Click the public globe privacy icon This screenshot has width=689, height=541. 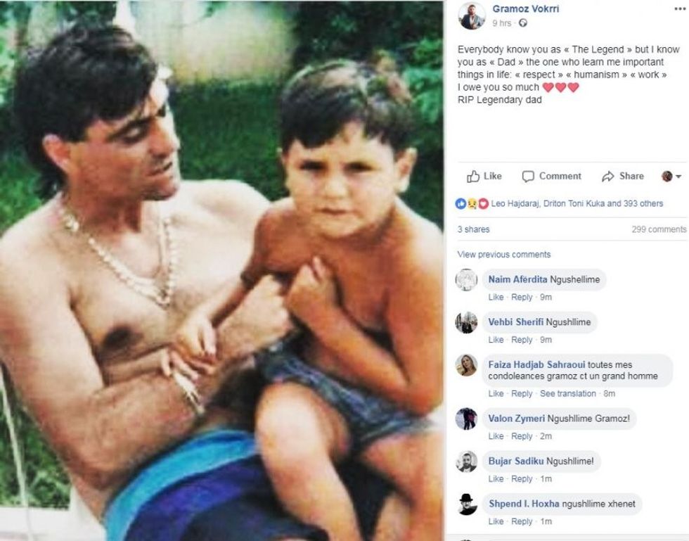pyautogui.click(x=522, y=23)
